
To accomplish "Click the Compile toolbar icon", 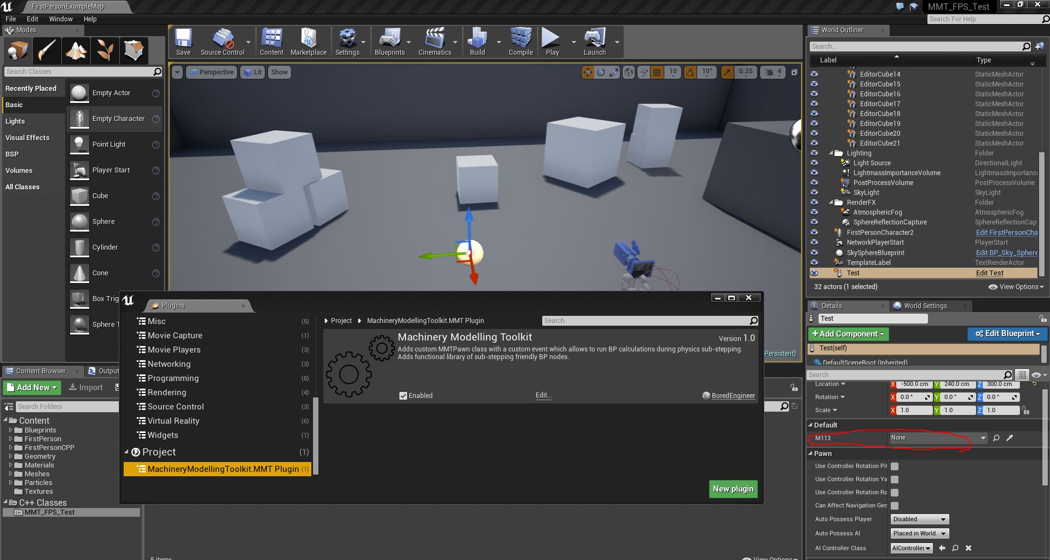I will pos(521,42).
